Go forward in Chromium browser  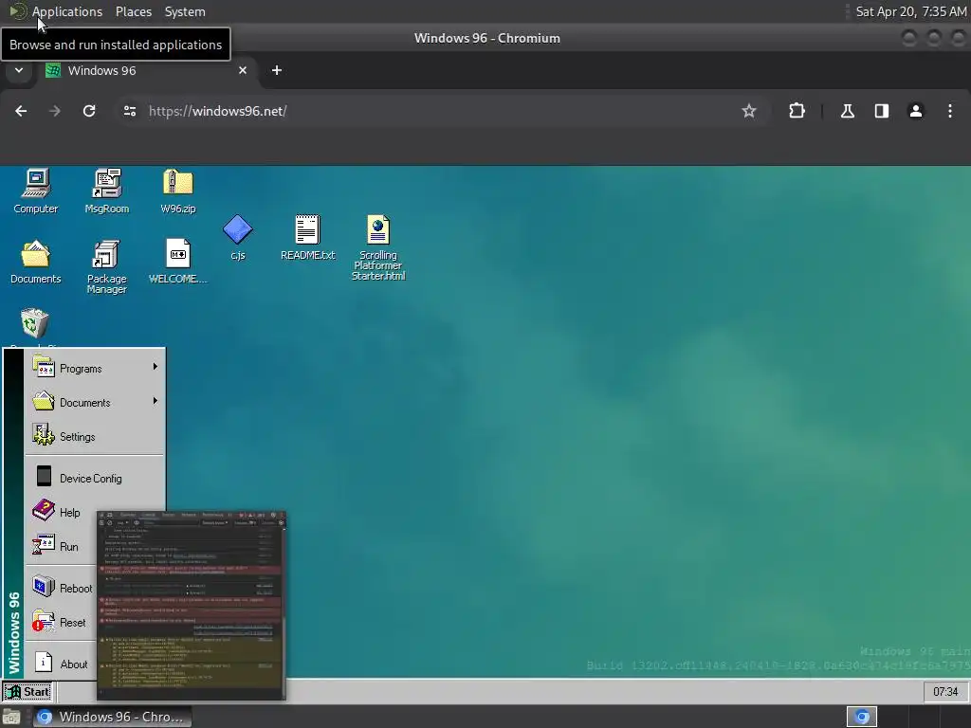[55, 111]
